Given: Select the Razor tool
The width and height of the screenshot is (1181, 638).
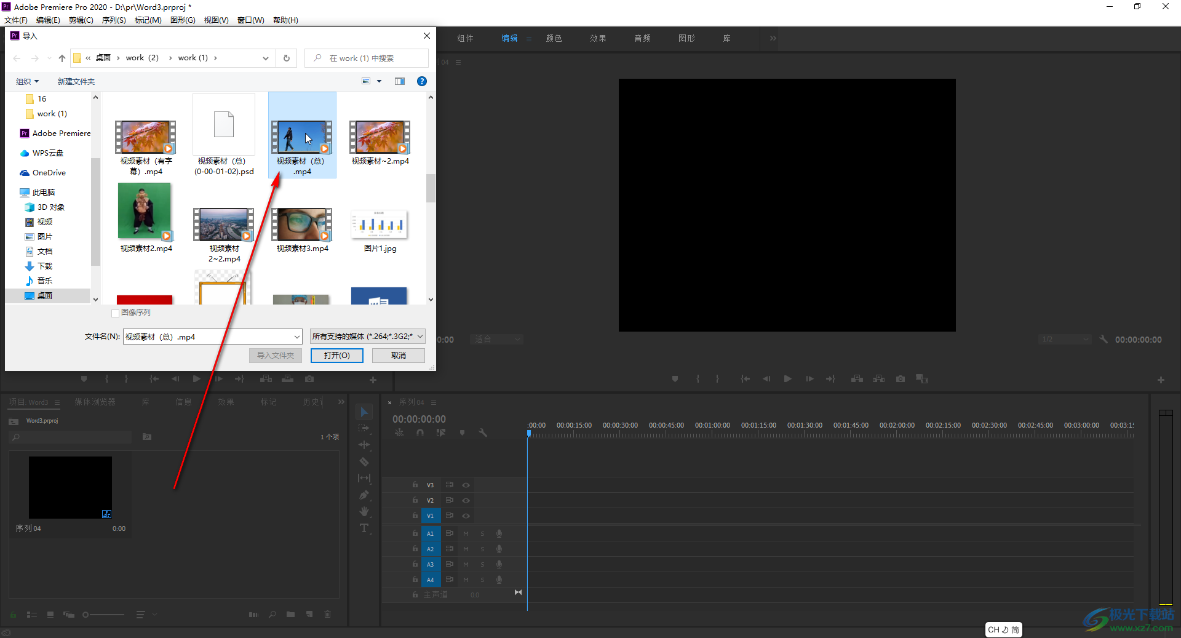Looking at the screenshot, I should 364,461.
